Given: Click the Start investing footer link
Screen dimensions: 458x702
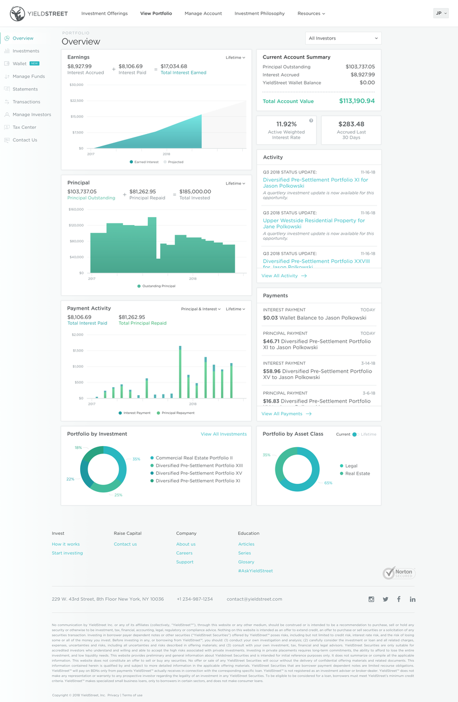Looking at the screenshot, I should pos(67,553).
